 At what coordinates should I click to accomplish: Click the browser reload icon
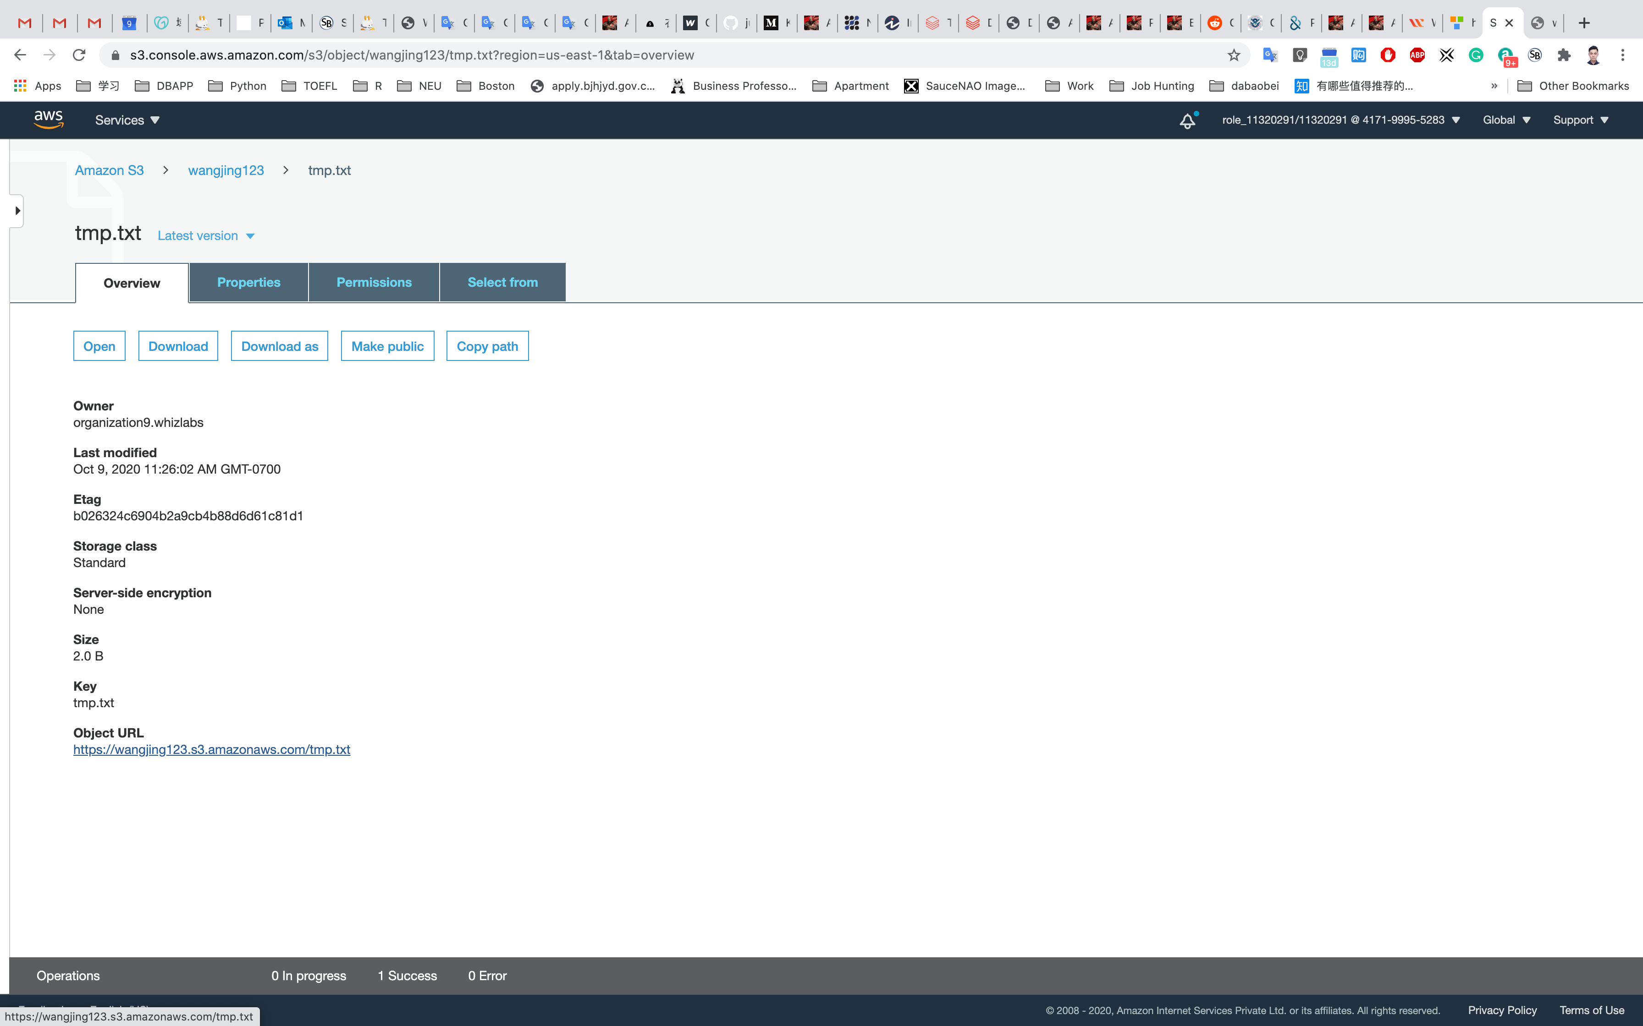79,55
